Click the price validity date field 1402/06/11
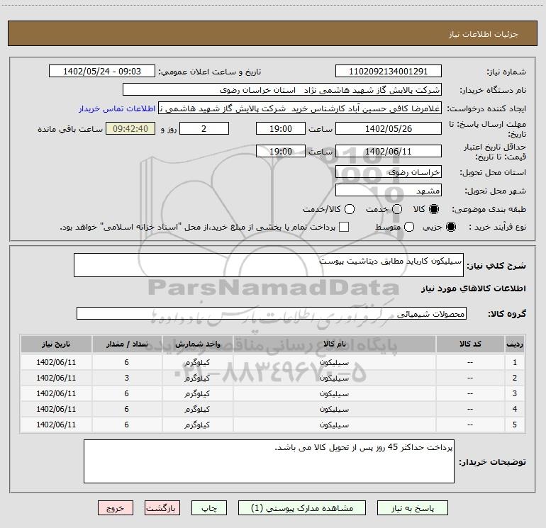This screenshot has width=546, height=528. click(389, 151)
